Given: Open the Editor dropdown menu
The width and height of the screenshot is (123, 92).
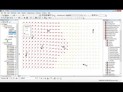Looking at the screenshot, I should tap(50, 18).
